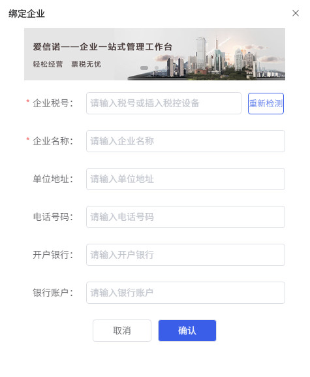Activate the 银行账户 input field
The image size is (310, 377).
[185, 293]
